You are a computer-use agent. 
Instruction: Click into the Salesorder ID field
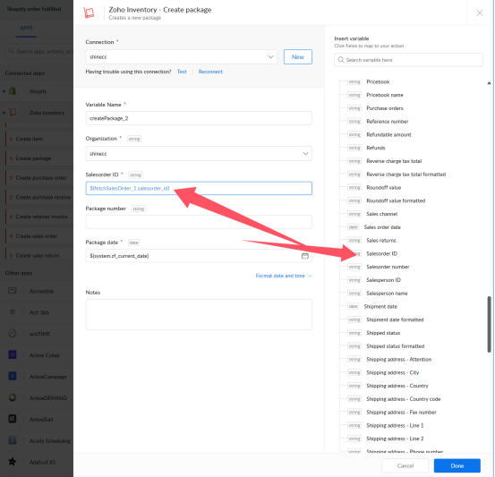(x=199, y=188)
